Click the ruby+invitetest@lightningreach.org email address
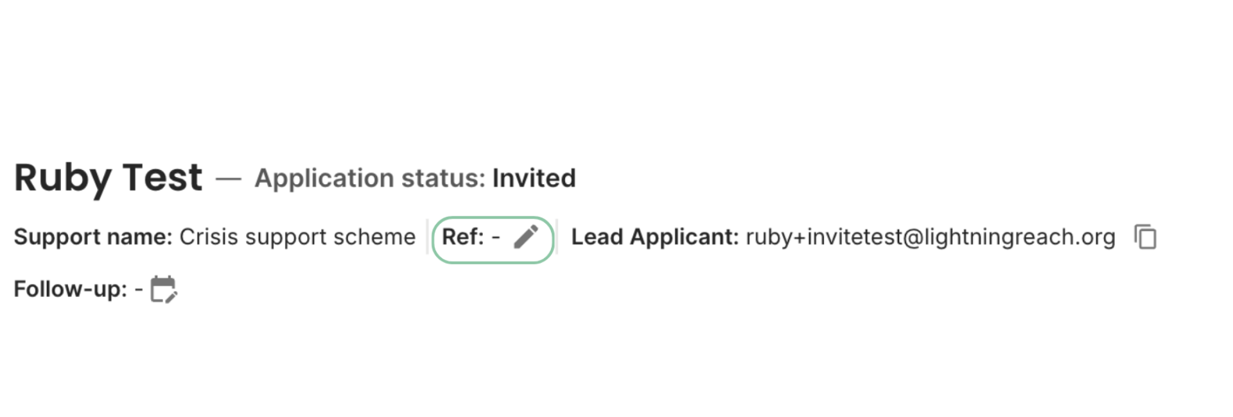 pos(931,237)
